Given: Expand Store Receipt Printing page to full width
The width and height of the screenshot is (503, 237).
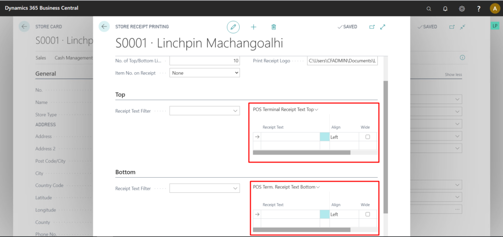Looking at the screenshot, I should (x=382, y=27).
